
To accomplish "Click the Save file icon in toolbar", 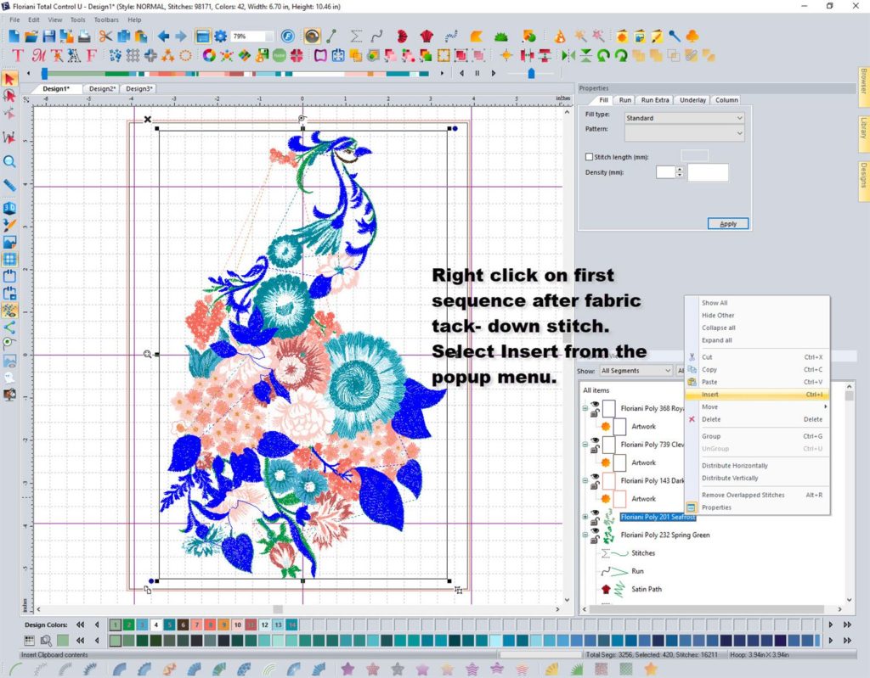I will tap(48, 36).
